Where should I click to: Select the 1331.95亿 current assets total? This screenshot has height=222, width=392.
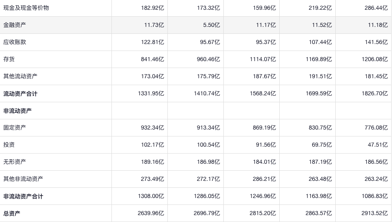pyautogui.click(x=151, y=94)
